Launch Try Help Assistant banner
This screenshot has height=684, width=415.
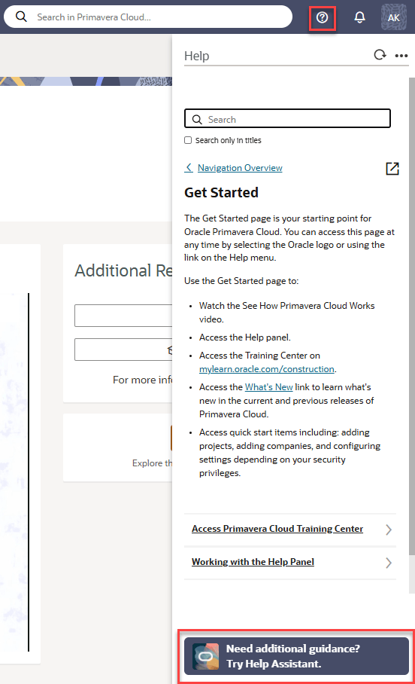pos(296,656)
